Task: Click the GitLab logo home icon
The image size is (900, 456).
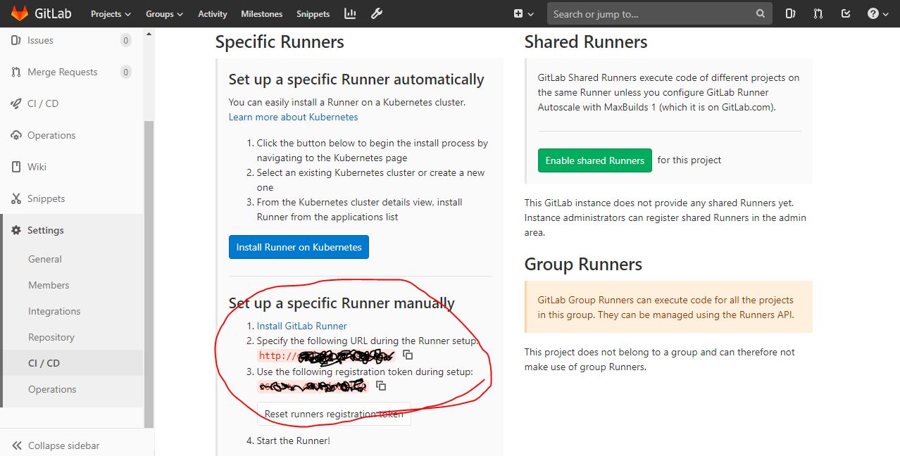Action: point(20,13)
